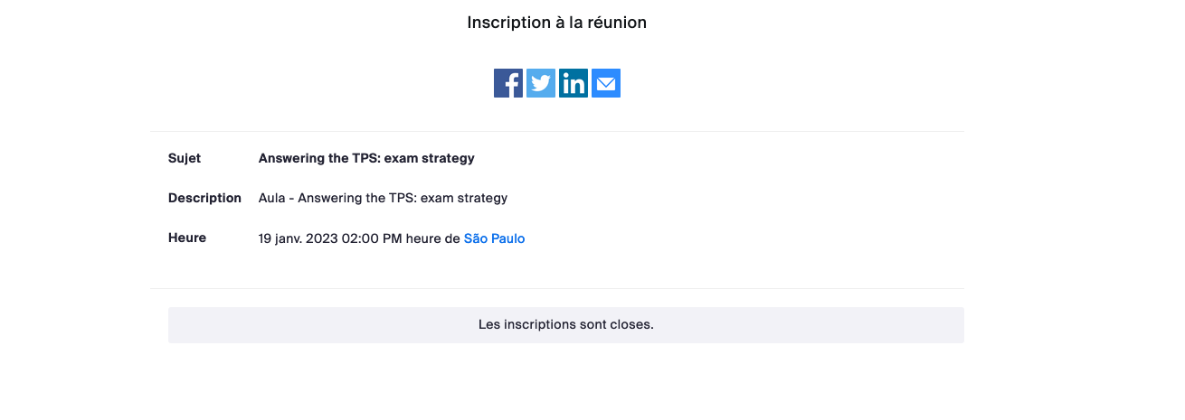Share the meeting by email envelope icon
Screen dimensions: 1185x420
(x=606, y=83)
